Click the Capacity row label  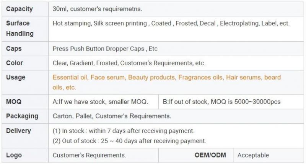20,9
